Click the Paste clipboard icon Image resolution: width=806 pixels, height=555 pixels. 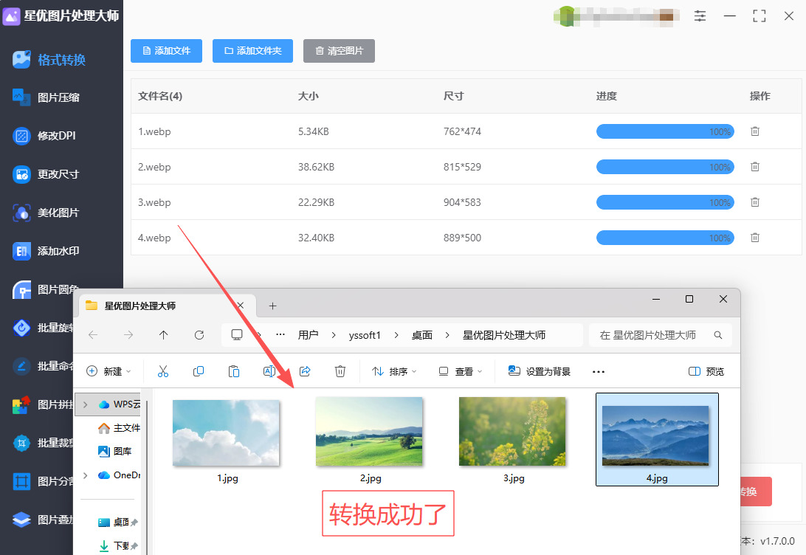[x=234, y=371]
